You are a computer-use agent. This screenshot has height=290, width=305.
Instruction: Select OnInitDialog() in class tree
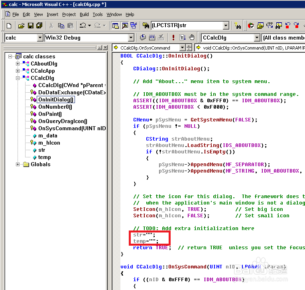click(56, 99)
